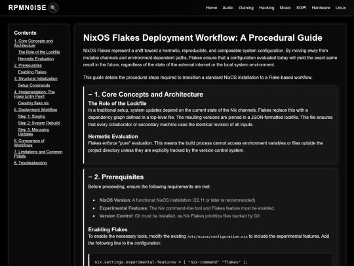
Task: Jump to 1. Core Concepts and Architecture in Contents
Action: [33, 43]
